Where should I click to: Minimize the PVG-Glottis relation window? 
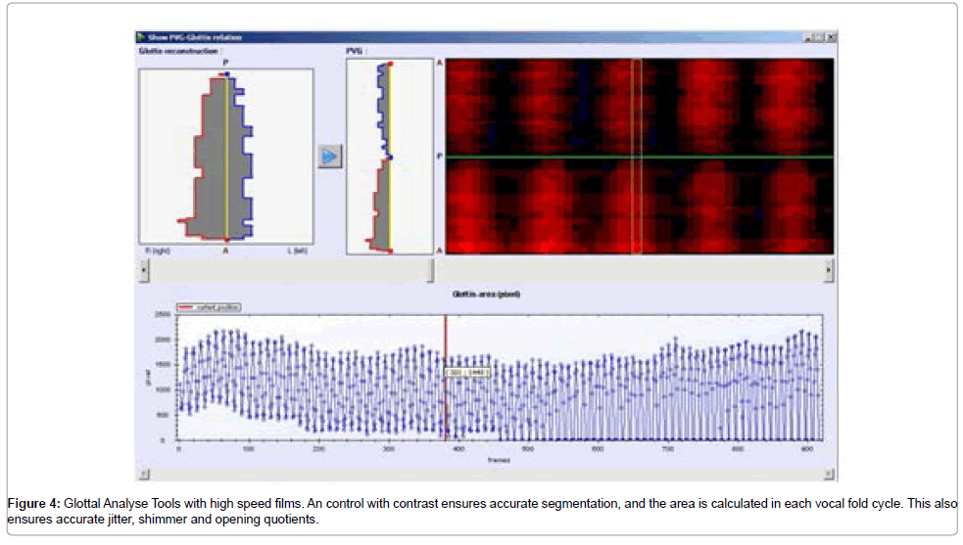click(x=809, y=37)
